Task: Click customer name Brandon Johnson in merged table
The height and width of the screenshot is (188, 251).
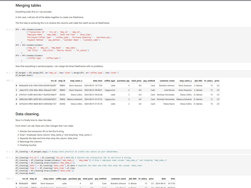Action: point(167,85)
